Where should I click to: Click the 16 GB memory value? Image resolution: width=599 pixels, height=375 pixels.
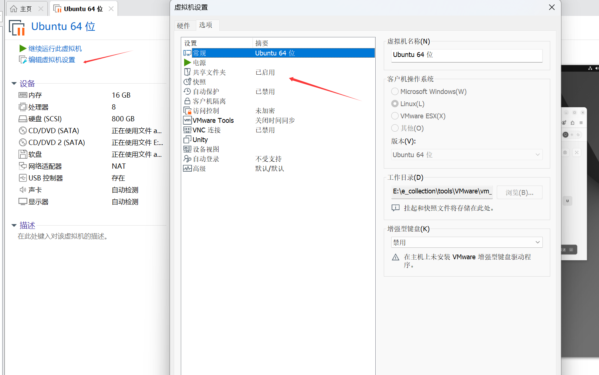tap(121, 95)
